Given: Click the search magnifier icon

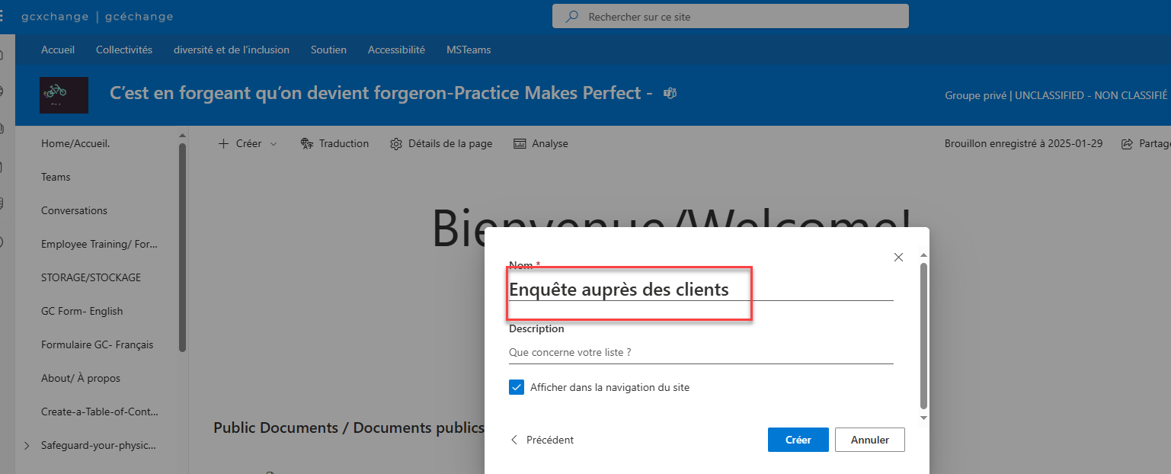Looking at the screenshot, I should [x=572, y=16].
